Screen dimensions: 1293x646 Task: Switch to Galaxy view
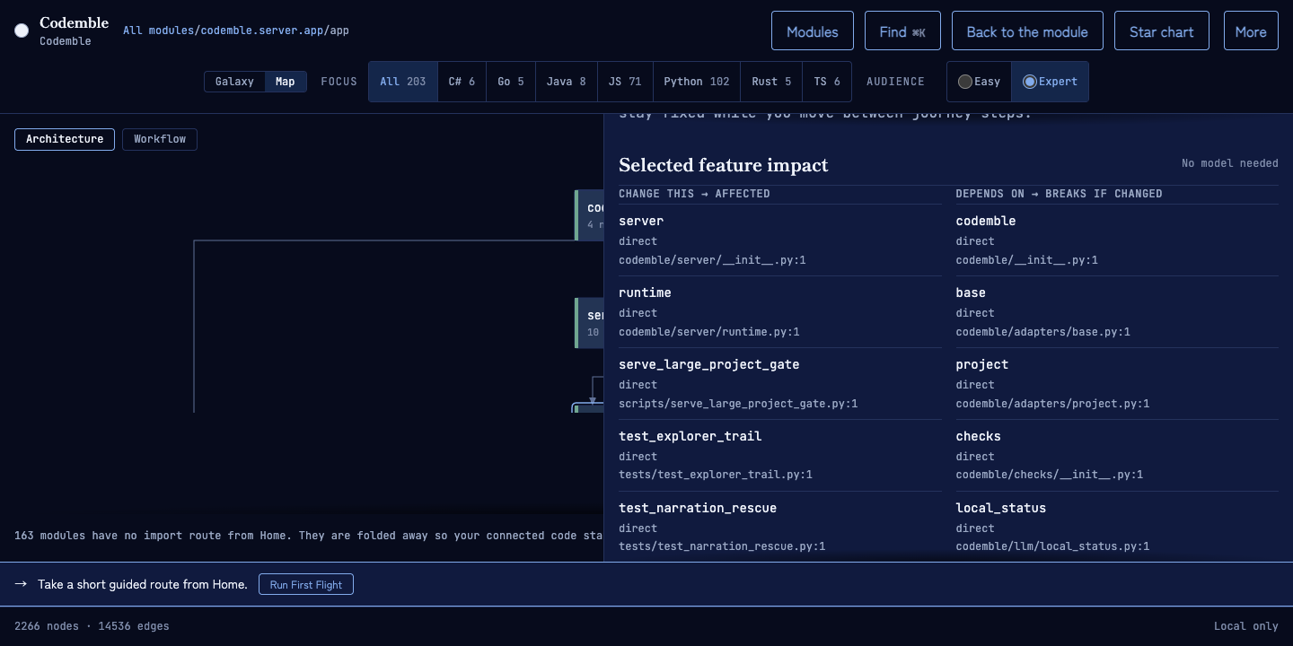tap(234, 82)
